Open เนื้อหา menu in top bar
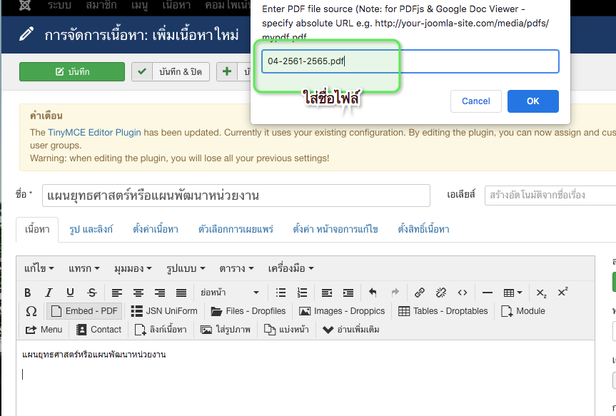Screen dimensions: 616x416 176,5
